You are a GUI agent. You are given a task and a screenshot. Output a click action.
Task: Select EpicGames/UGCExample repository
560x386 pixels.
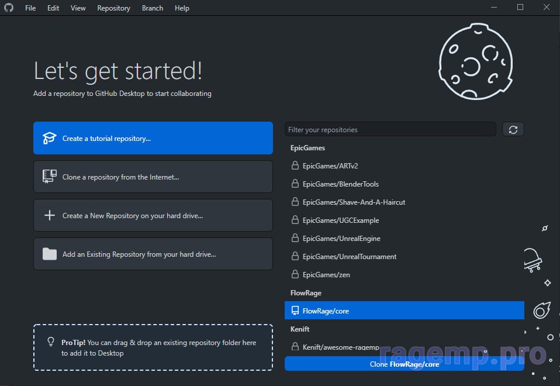405,220
